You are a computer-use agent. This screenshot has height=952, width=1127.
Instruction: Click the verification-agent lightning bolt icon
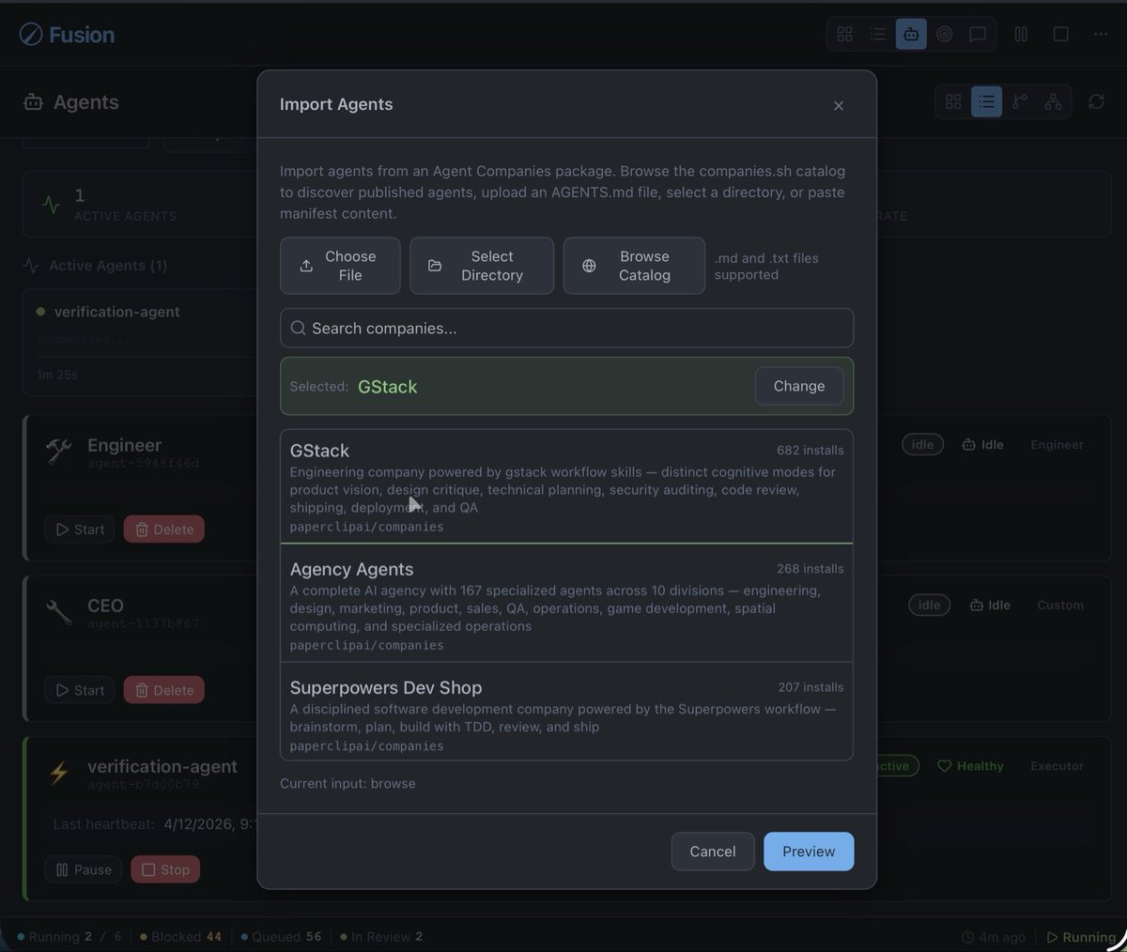pyautogui.click(x=58, y=773)
